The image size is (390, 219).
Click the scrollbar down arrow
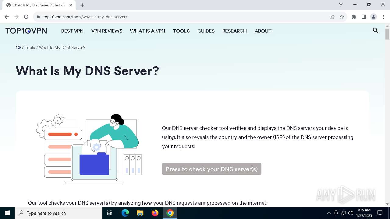click(x=387, y=204)
